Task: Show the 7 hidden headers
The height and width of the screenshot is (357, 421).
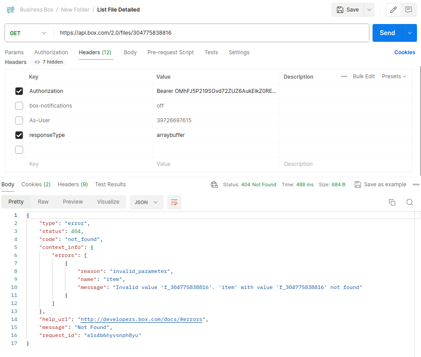Action: (x=49, y=62)
